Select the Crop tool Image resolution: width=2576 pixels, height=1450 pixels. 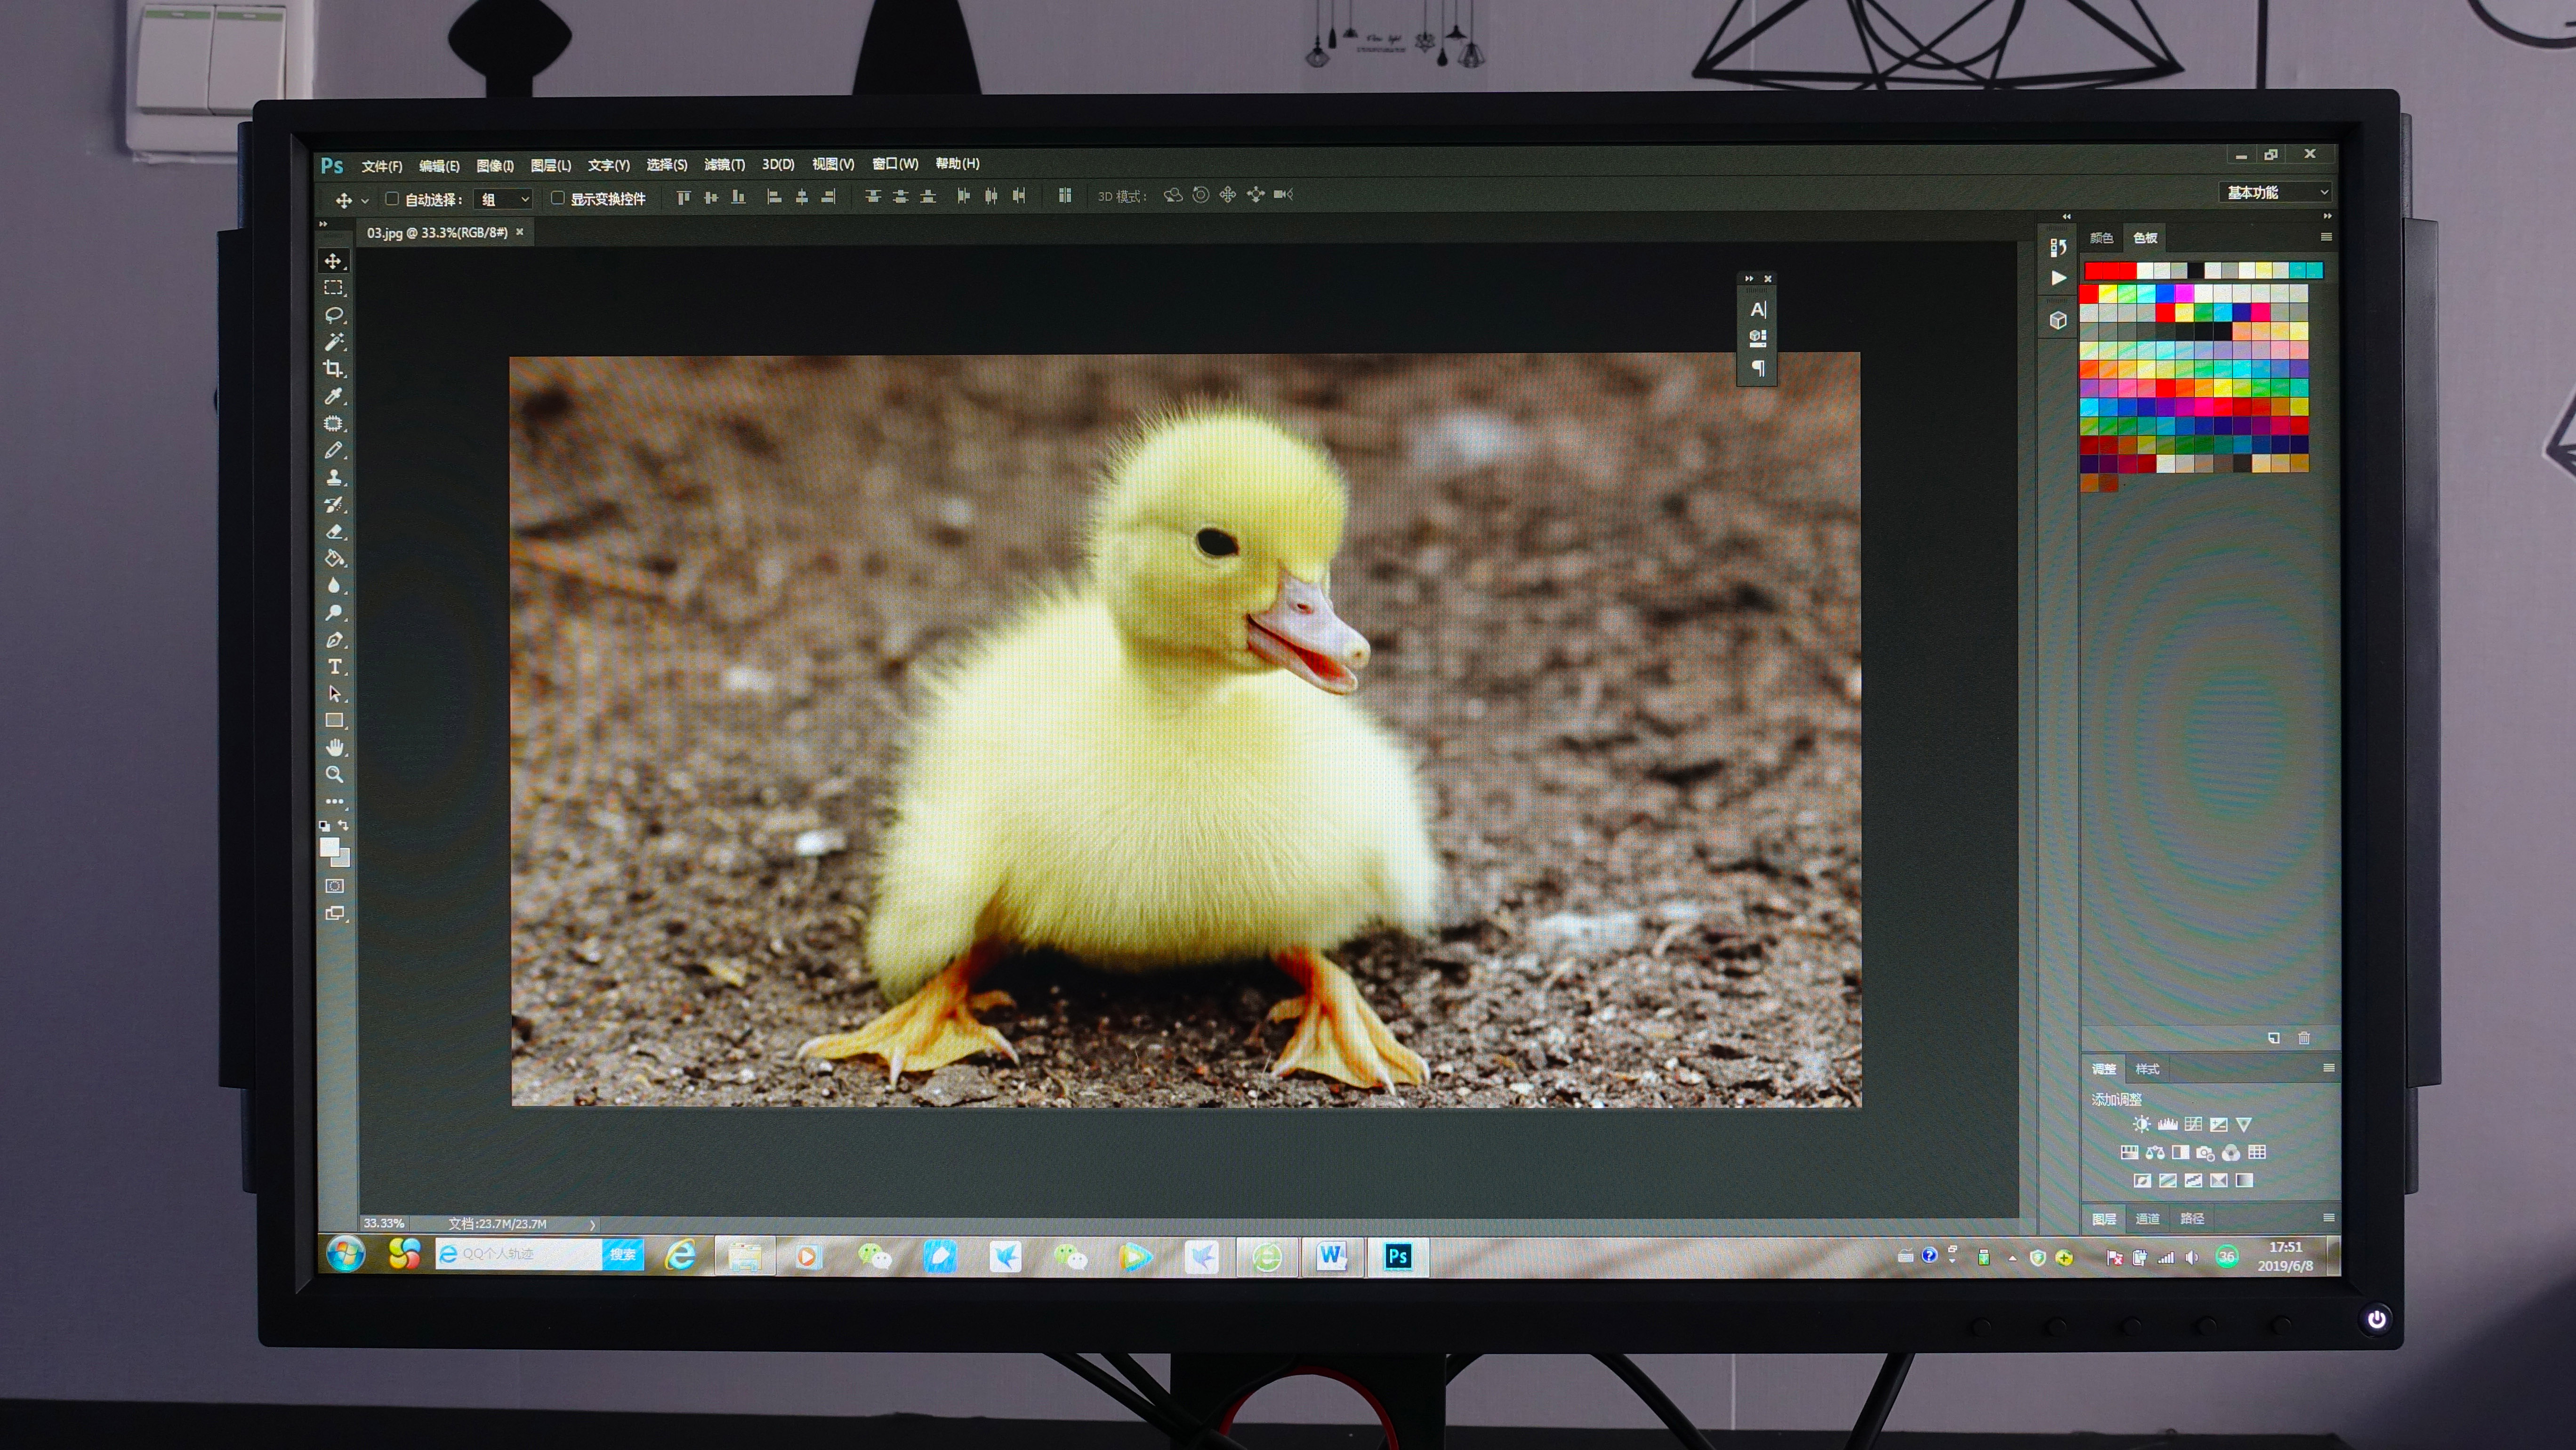[x=333, y=369]
